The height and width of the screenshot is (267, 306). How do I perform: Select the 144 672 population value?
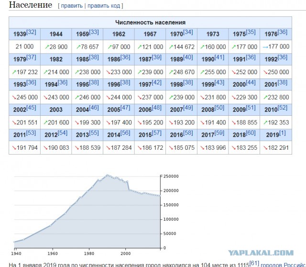[184, 47]
